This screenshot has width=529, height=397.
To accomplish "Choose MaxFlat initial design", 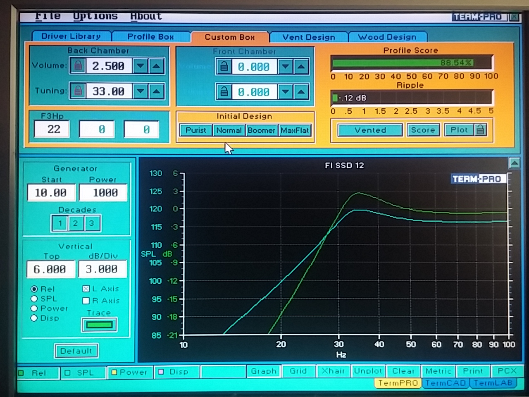I will [295, 130].
